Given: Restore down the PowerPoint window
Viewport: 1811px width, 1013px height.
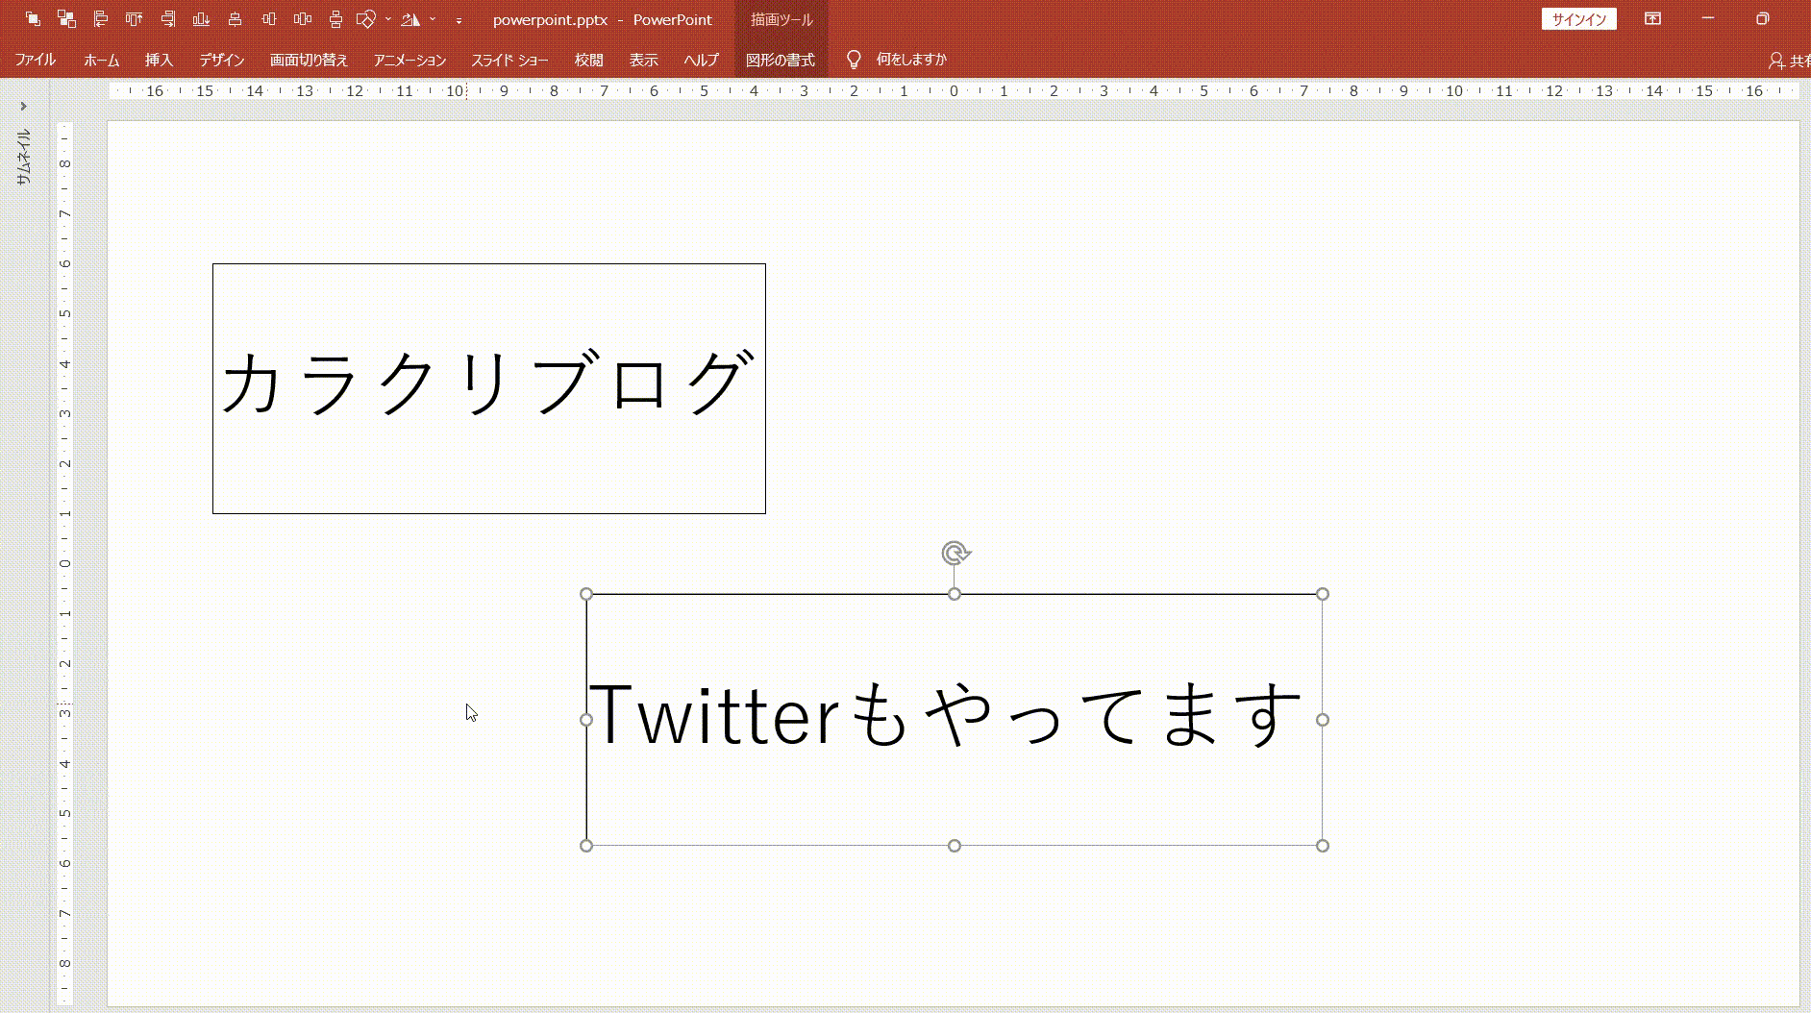Looking at the screenshot, I should pos(1762,18).
